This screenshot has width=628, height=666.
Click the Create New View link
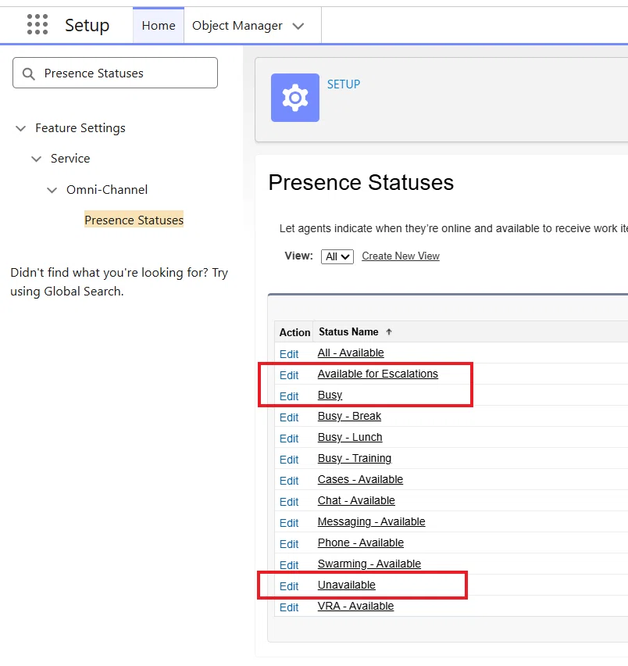tap(401, 256)
